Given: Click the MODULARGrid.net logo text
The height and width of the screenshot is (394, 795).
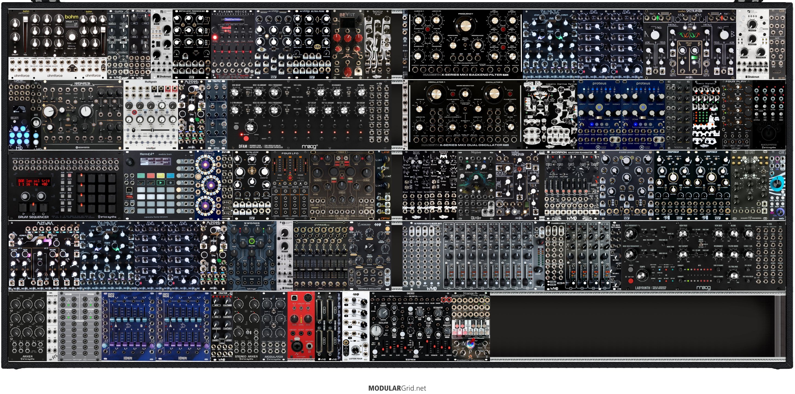Looking at the screenshot, I should tap(397, 388).
